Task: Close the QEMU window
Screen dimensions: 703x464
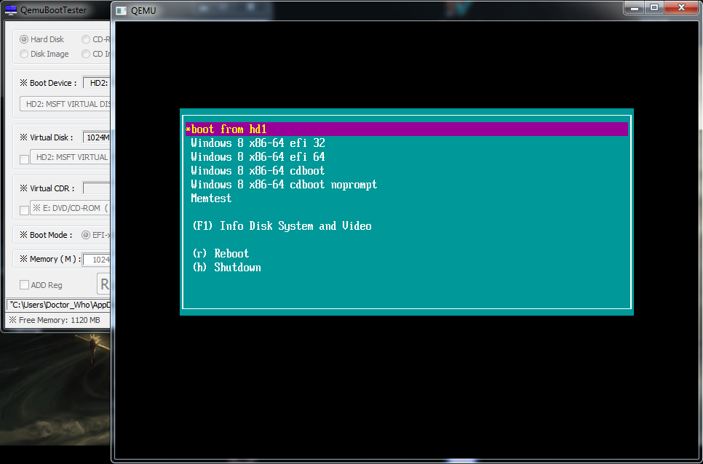Action: click(x=681, y=7)
